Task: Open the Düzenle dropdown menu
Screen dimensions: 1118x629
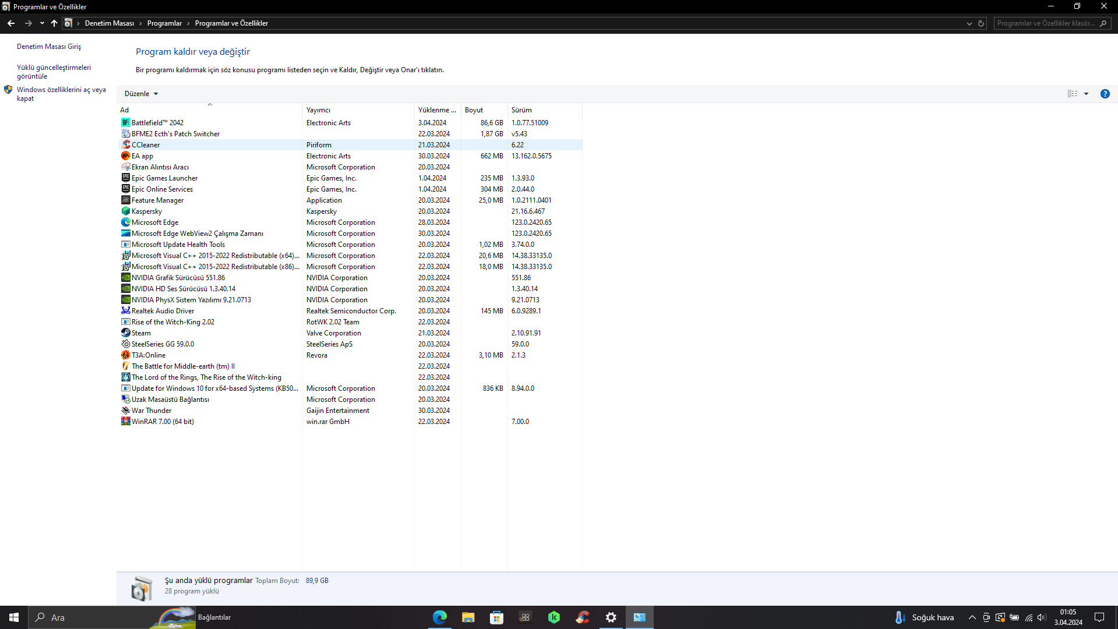Action: point(141,94)
